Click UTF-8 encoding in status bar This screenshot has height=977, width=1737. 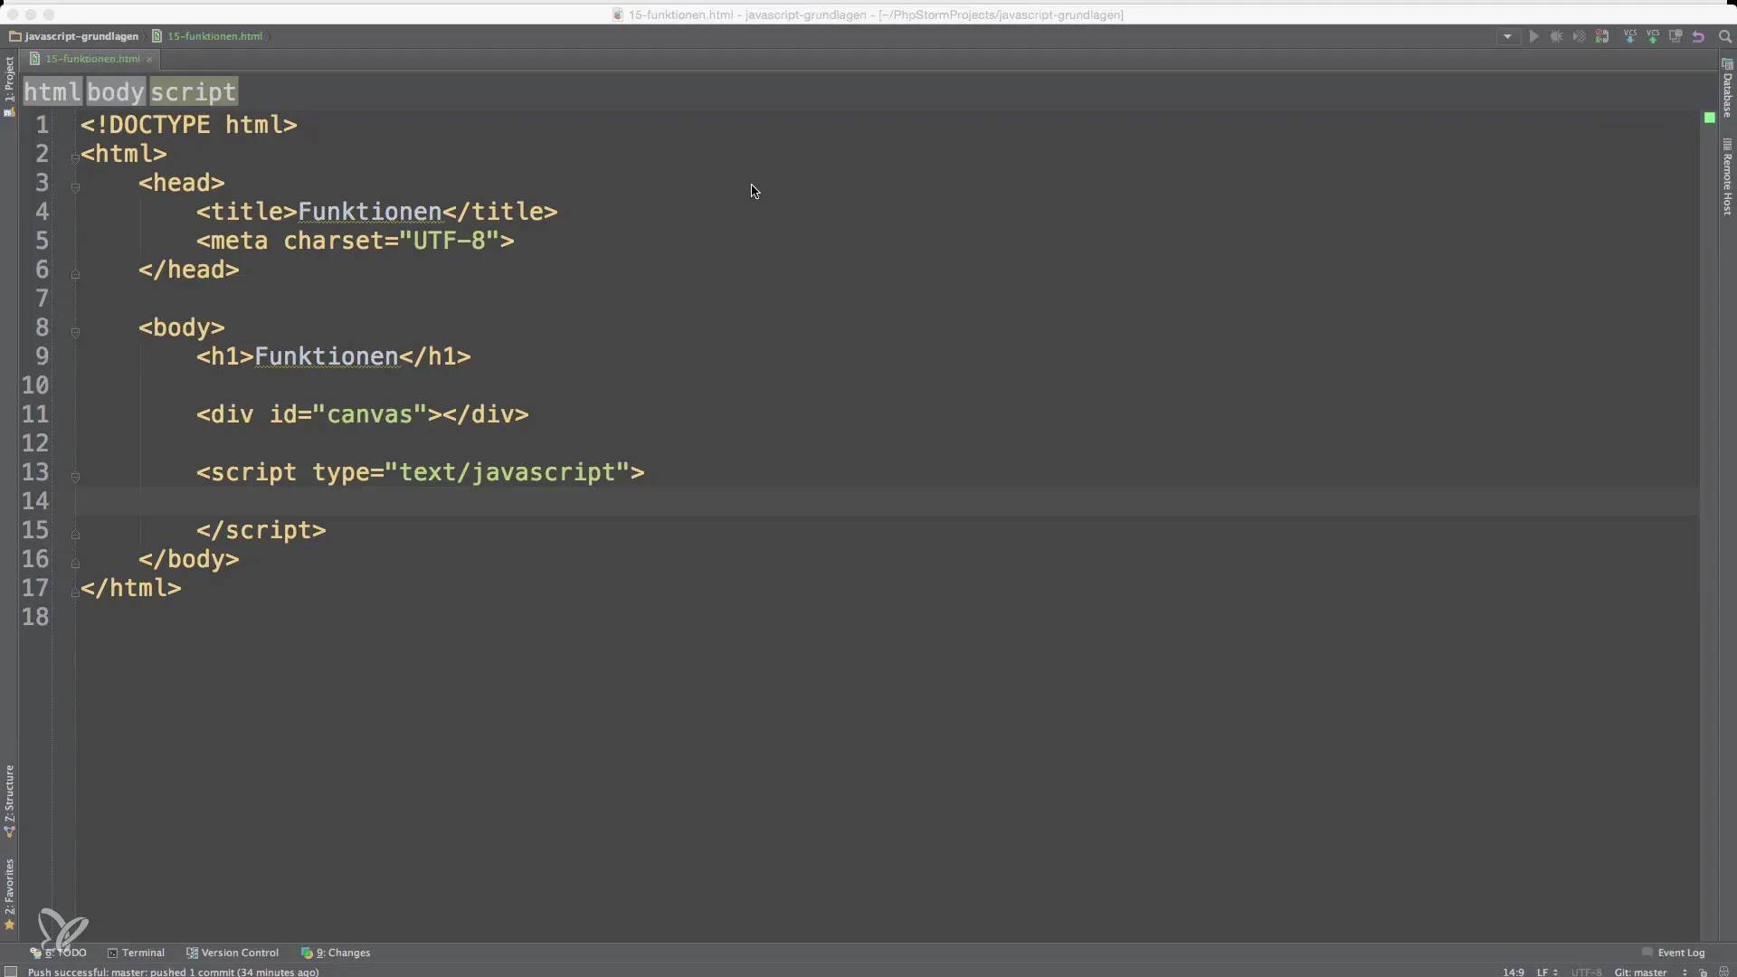[x=1586, y=972]
